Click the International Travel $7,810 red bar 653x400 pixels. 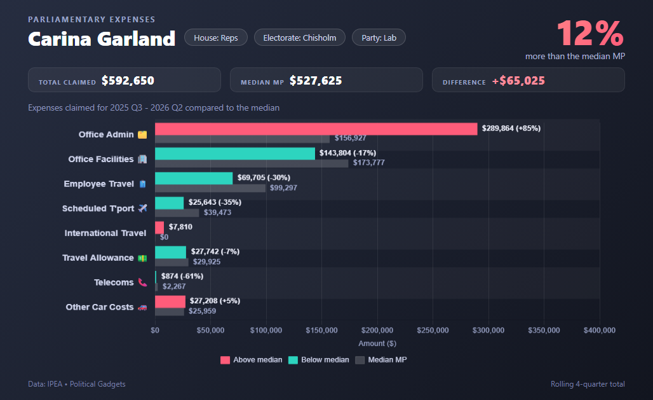tap(159, 227)
